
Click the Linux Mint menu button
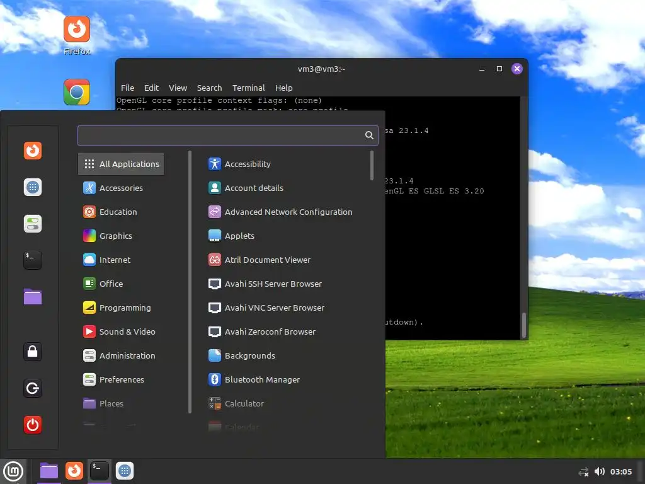[13, 471]
